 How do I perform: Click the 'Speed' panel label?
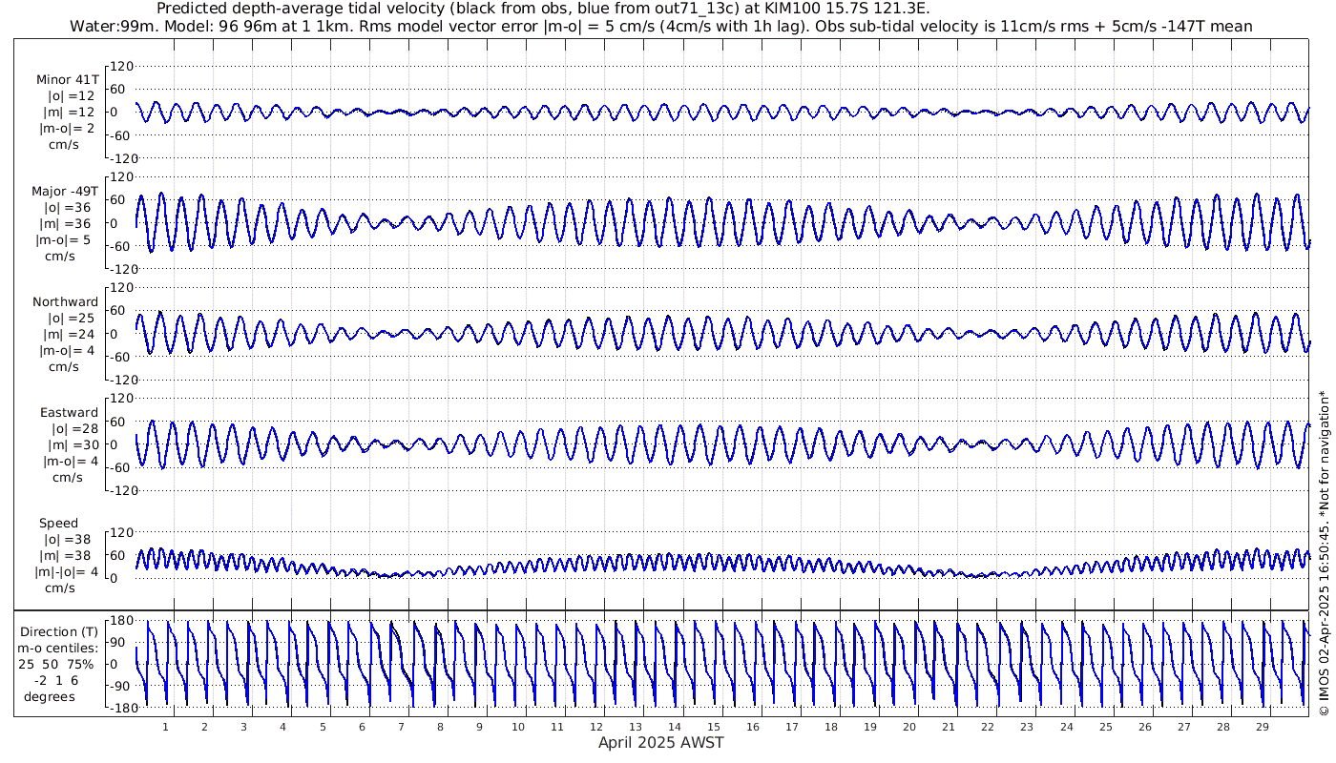(x=59, y=523)
